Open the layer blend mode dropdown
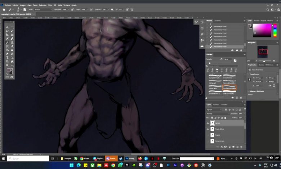This screenshot has height=169, width=281. click(218, 114)
